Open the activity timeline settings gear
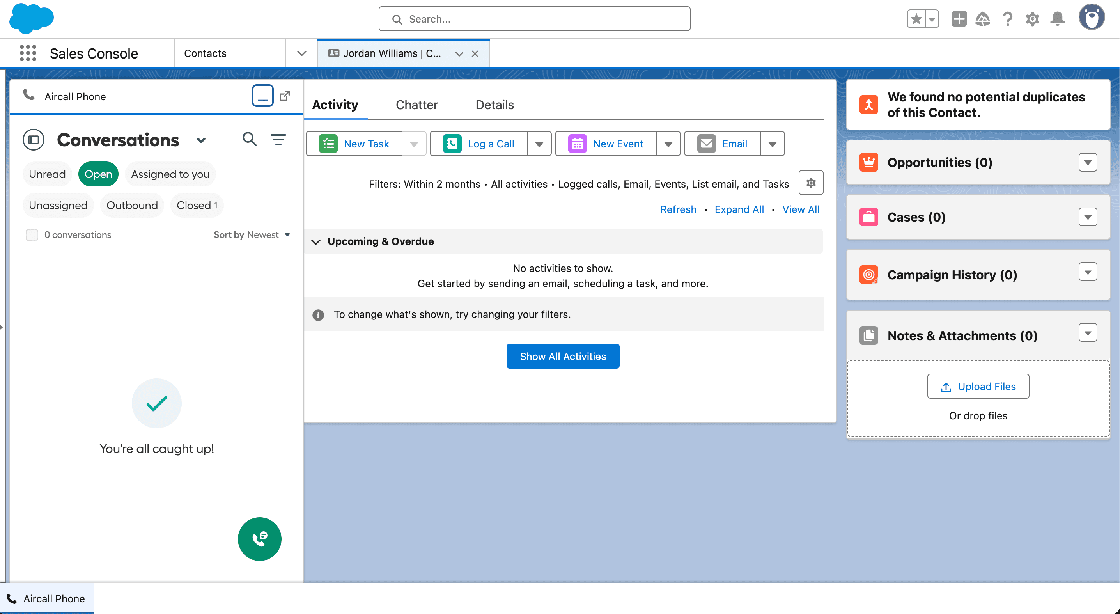The image size is (1120, 614). click(x=810, y=183)
